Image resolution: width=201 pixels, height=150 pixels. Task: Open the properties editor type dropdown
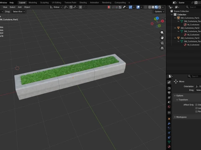171,76
